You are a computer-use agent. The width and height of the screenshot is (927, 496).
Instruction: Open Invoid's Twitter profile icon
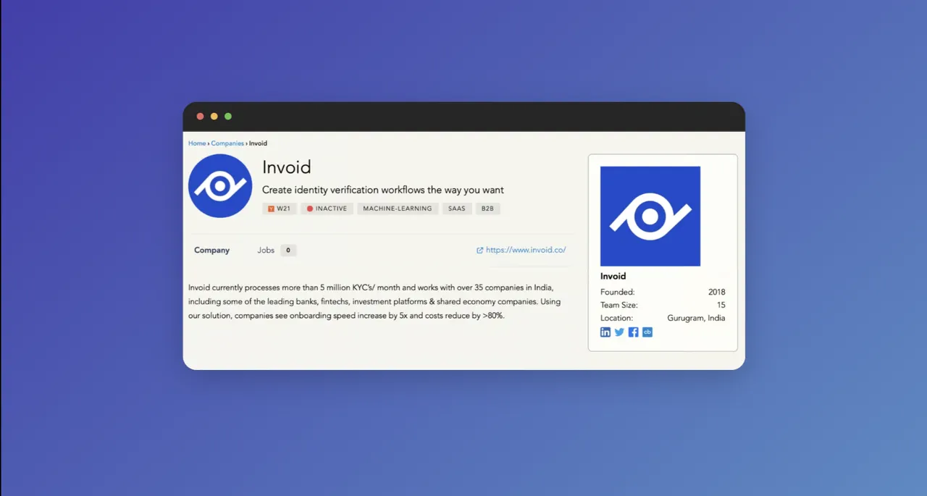point(619,332)
